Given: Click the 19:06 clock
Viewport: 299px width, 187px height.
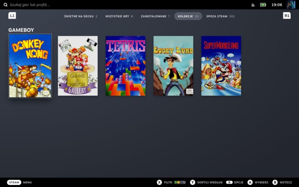Looking at the screenshot, I should pos(277,5).
